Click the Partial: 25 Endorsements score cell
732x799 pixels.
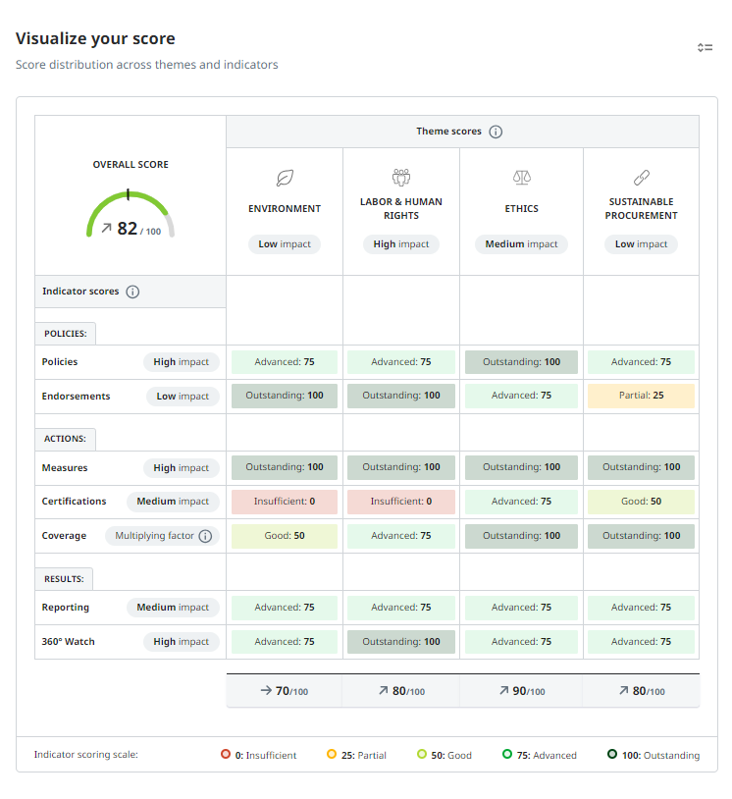[x=641, y=396]
